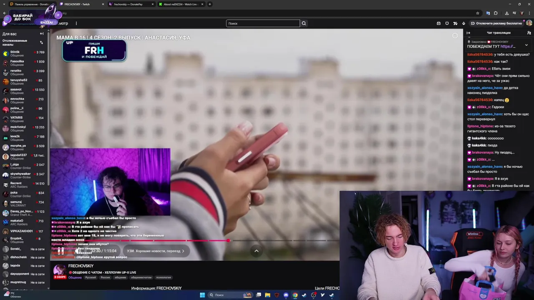The height and width of the screenshot is (300, 534).
Task: Click the browser back arrow
Action: coord(5,13)
